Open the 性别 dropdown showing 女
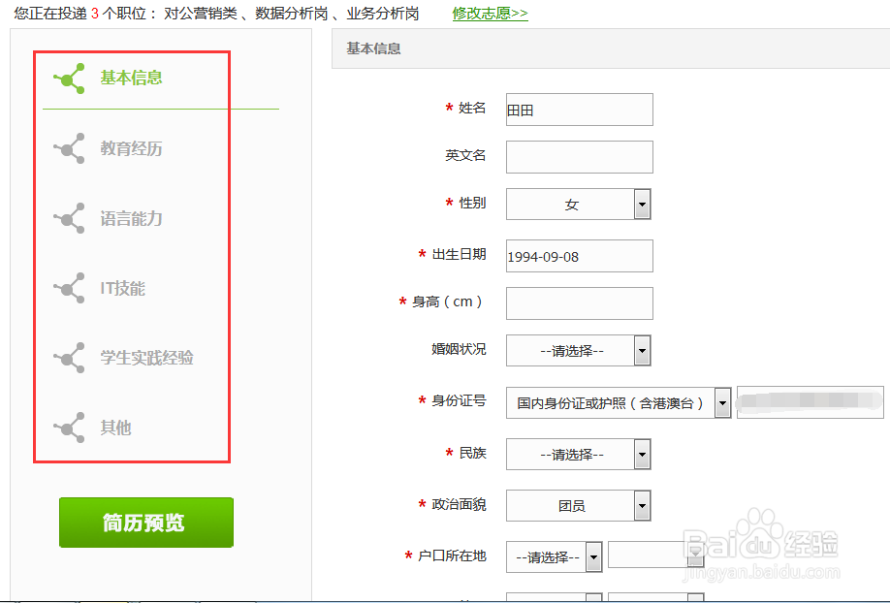Image resolution: width=890 pixels, height=603 pixels. [579, 205]
